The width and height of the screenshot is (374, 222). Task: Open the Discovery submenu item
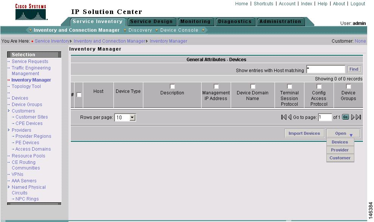pos(140,30)
